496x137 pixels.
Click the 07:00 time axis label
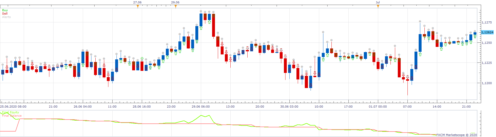pos(407,107)
